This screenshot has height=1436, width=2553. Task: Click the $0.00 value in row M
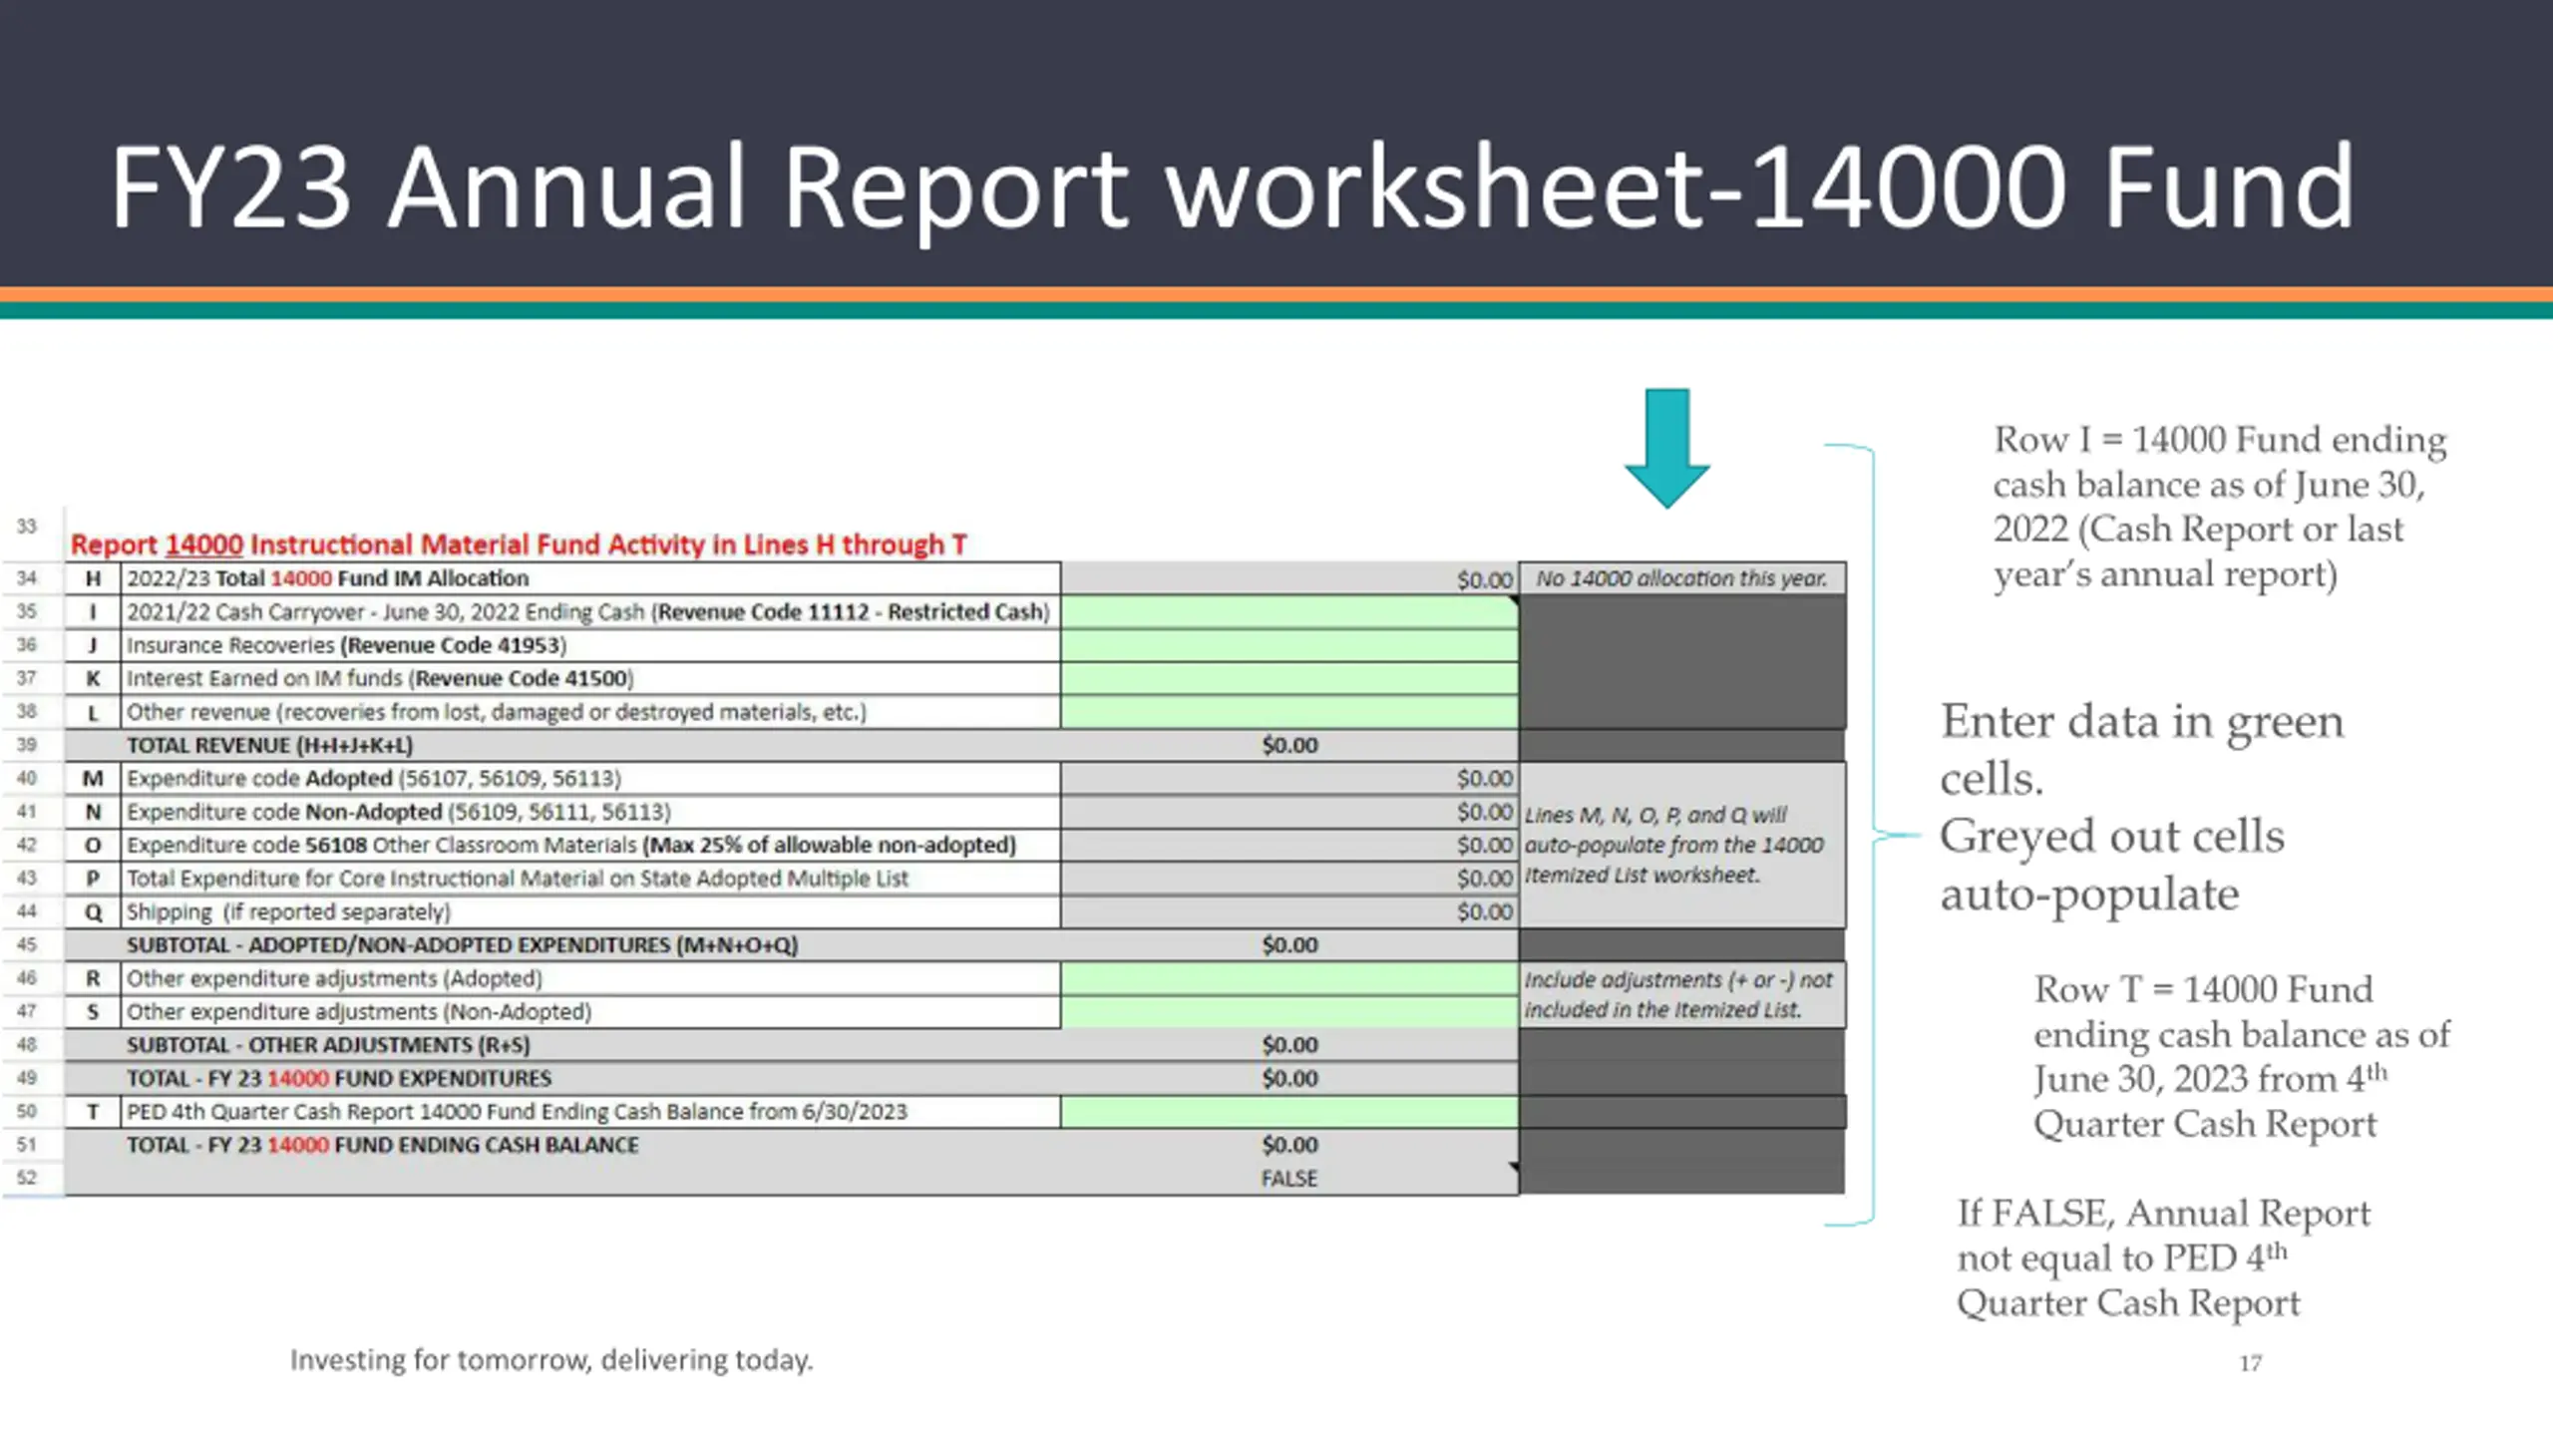point(1485,778)
